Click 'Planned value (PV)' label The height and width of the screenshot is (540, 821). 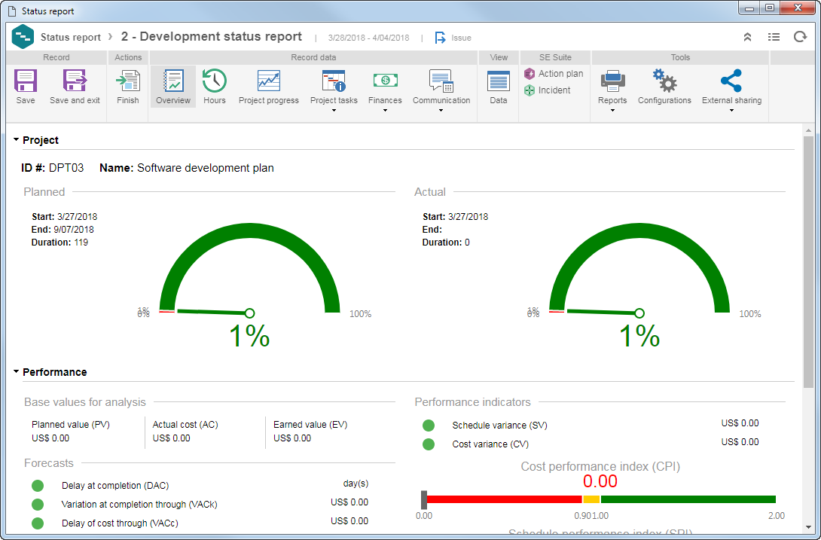(x=71, y=425)
